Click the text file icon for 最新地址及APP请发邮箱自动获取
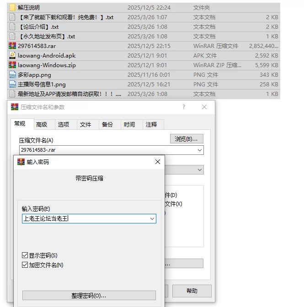This screenshot has width=304, height=307. pyautogui.click(x=12, y=94)
